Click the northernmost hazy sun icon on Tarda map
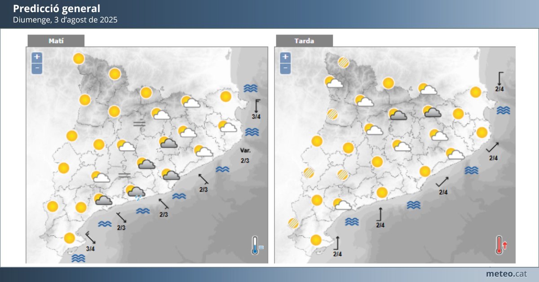Image resolution: width=539 pixels, height=282 pixels. [x=344, y=62]
